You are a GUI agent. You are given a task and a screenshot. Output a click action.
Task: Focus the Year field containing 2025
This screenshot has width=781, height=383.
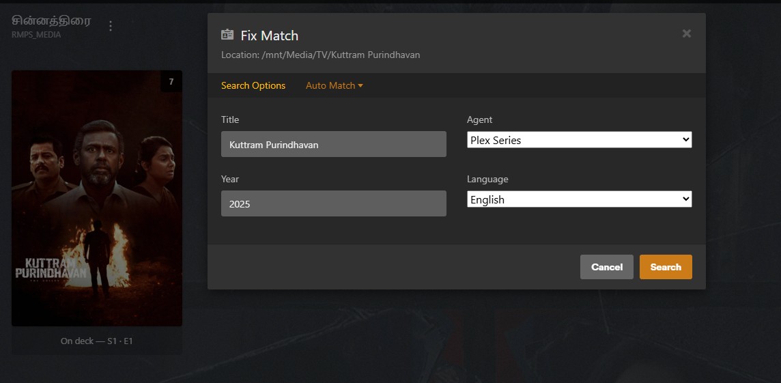(x=333, y=203)
